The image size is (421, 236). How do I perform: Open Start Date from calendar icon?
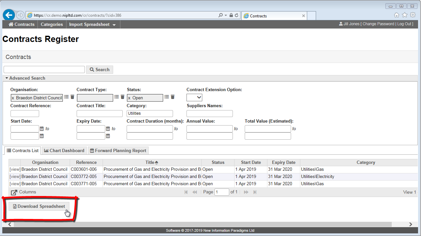(x=42, y=129)
